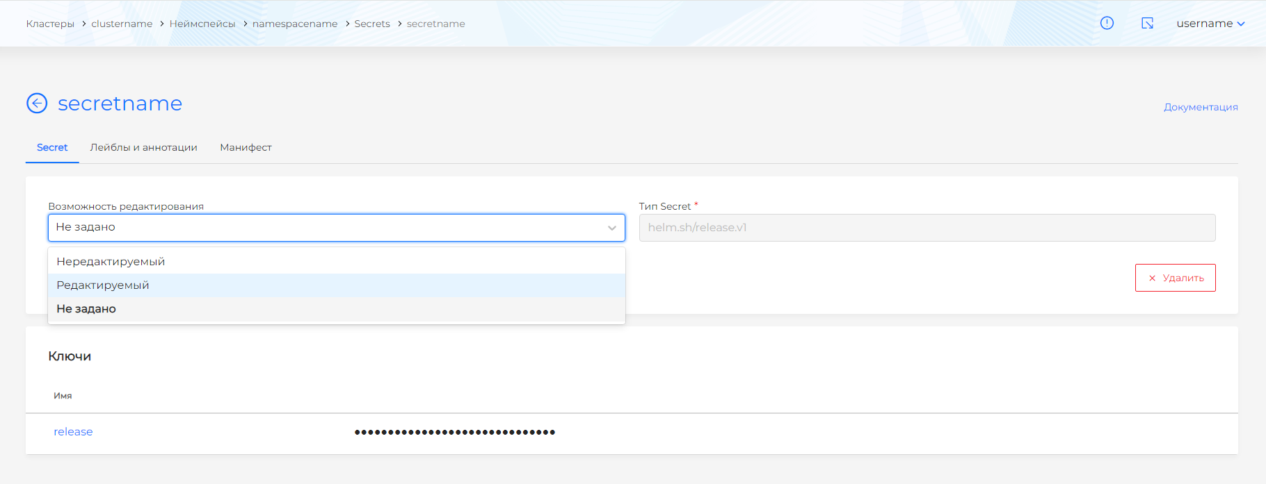The height and width of the screenshot is (484, 1266).
Task: Open the Документация link
Action: [1200, 107]
